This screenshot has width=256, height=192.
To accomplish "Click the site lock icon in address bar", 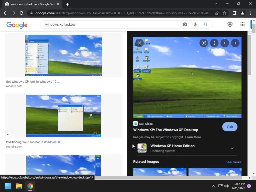I will (x=31, y=13).
